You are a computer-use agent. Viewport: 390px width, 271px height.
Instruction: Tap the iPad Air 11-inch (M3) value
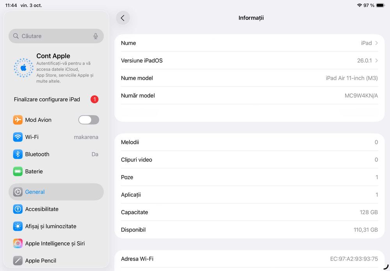tap(352, 78)
